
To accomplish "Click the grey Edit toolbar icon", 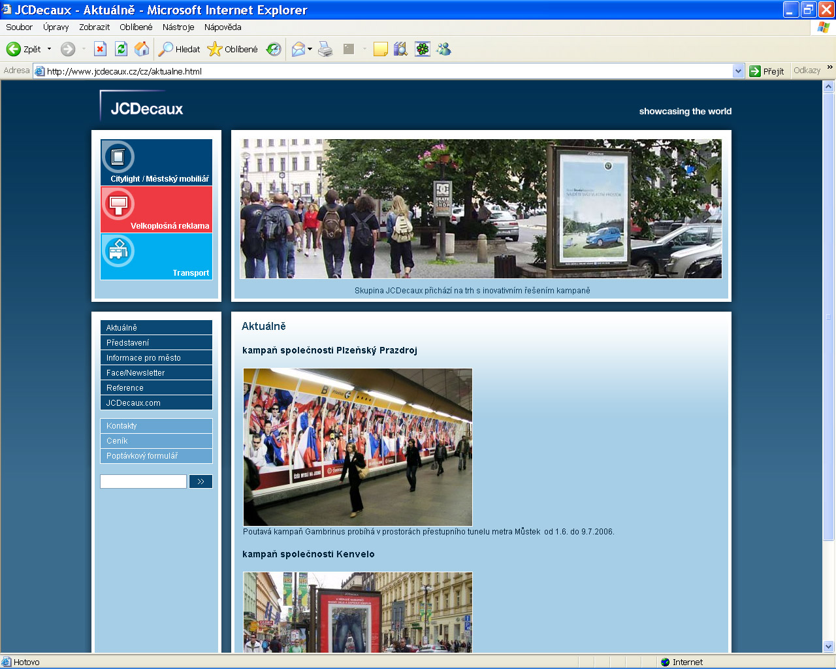I will [x=349, y=49].
